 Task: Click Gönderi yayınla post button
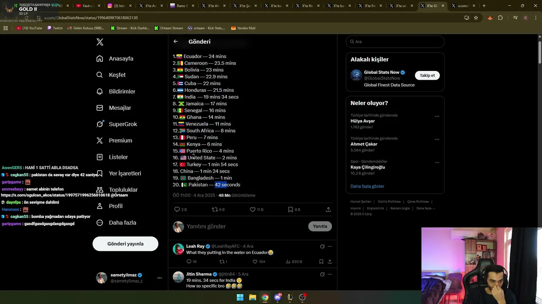(x=125, y=244)
